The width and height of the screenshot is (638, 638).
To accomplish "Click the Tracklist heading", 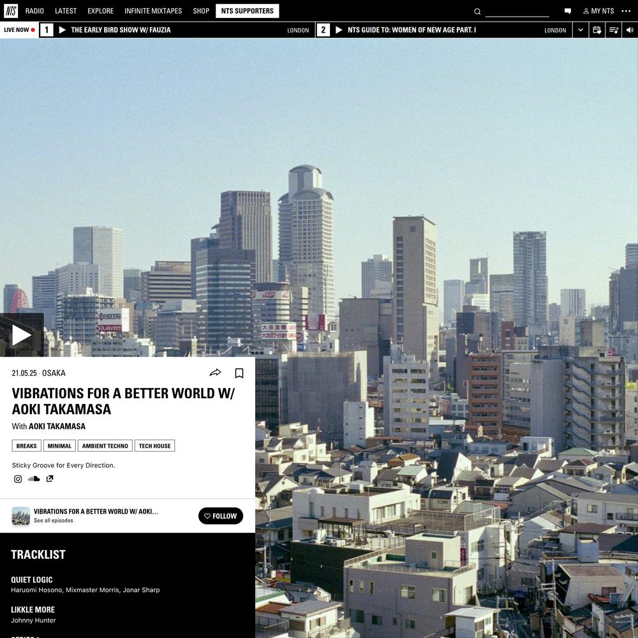I will pos(38,554).
